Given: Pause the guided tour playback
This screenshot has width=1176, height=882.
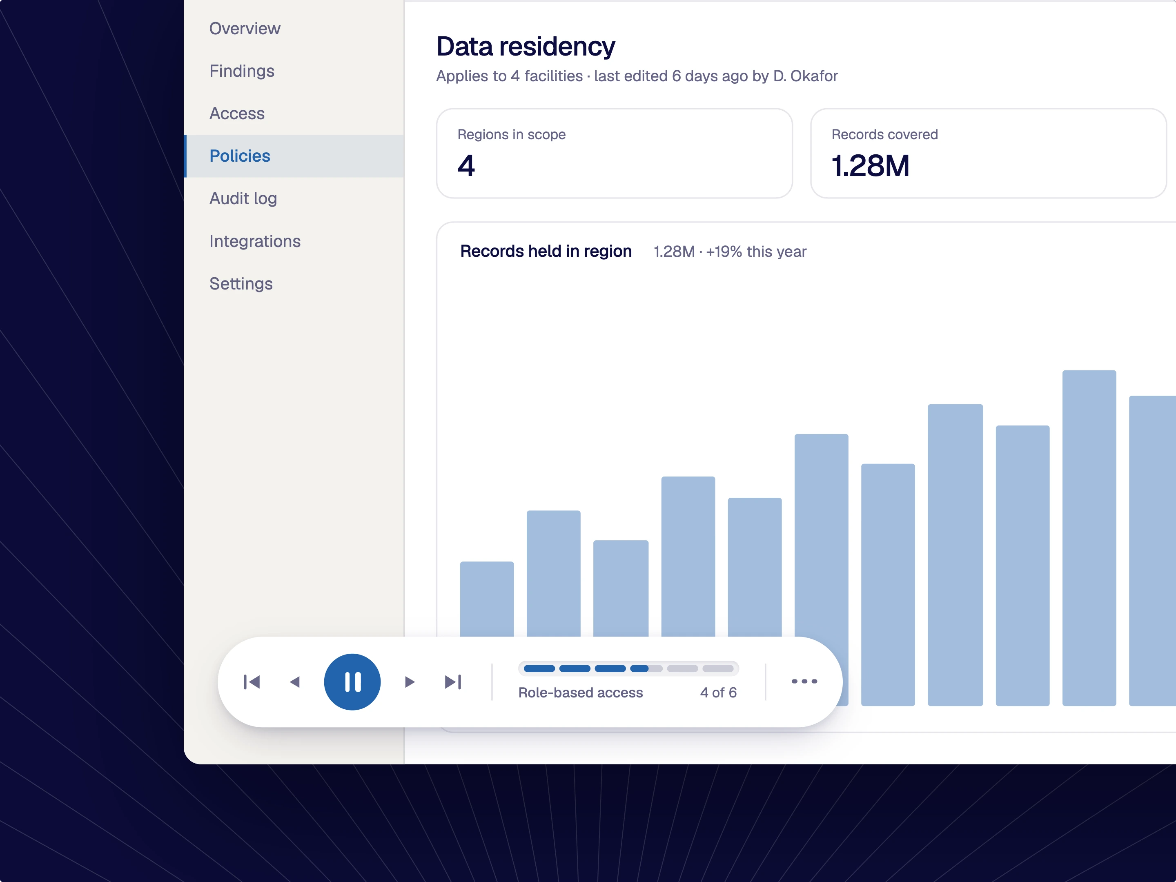Looking at the screenshot, I should click(352, 682).
